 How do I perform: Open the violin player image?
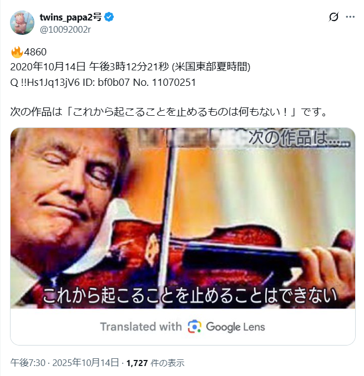(183, 218)
